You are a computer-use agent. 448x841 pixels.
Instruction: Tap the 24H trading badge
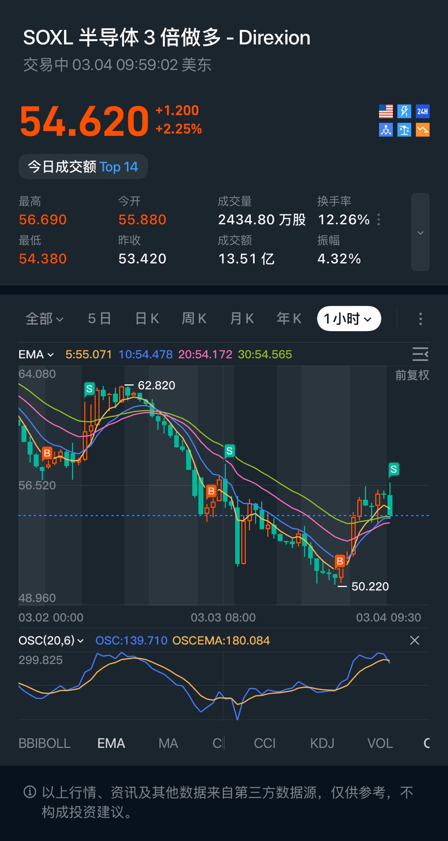[x=422, y=111]
